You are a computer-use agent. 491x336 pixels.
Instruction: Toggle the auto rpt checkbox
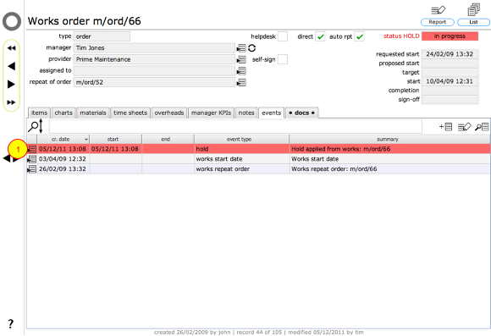click(x=360, y=36)
